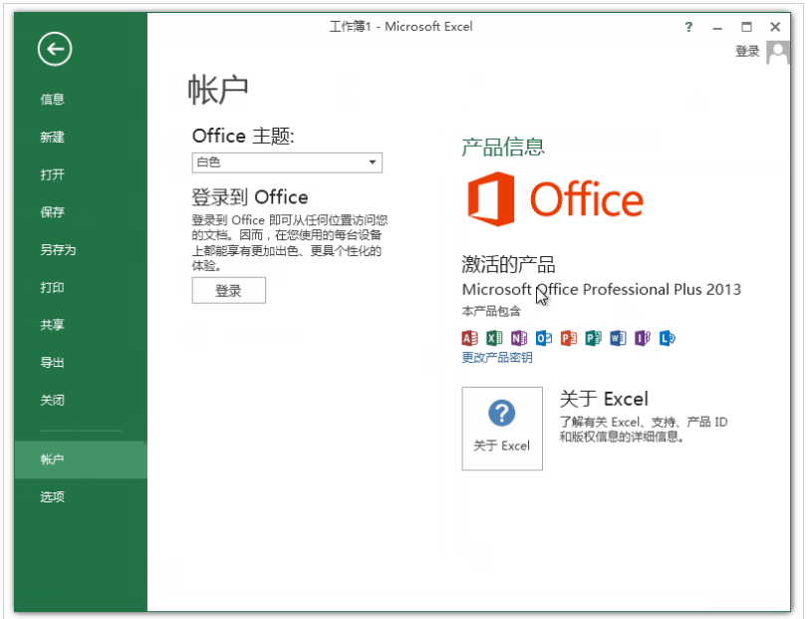Select the Access app icon
This screenshot has width=810, height=619.
[470, 337]
